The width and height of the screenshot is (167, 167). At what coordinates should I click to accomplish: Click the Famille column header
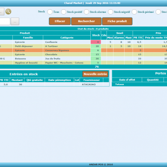pos(28,38)
